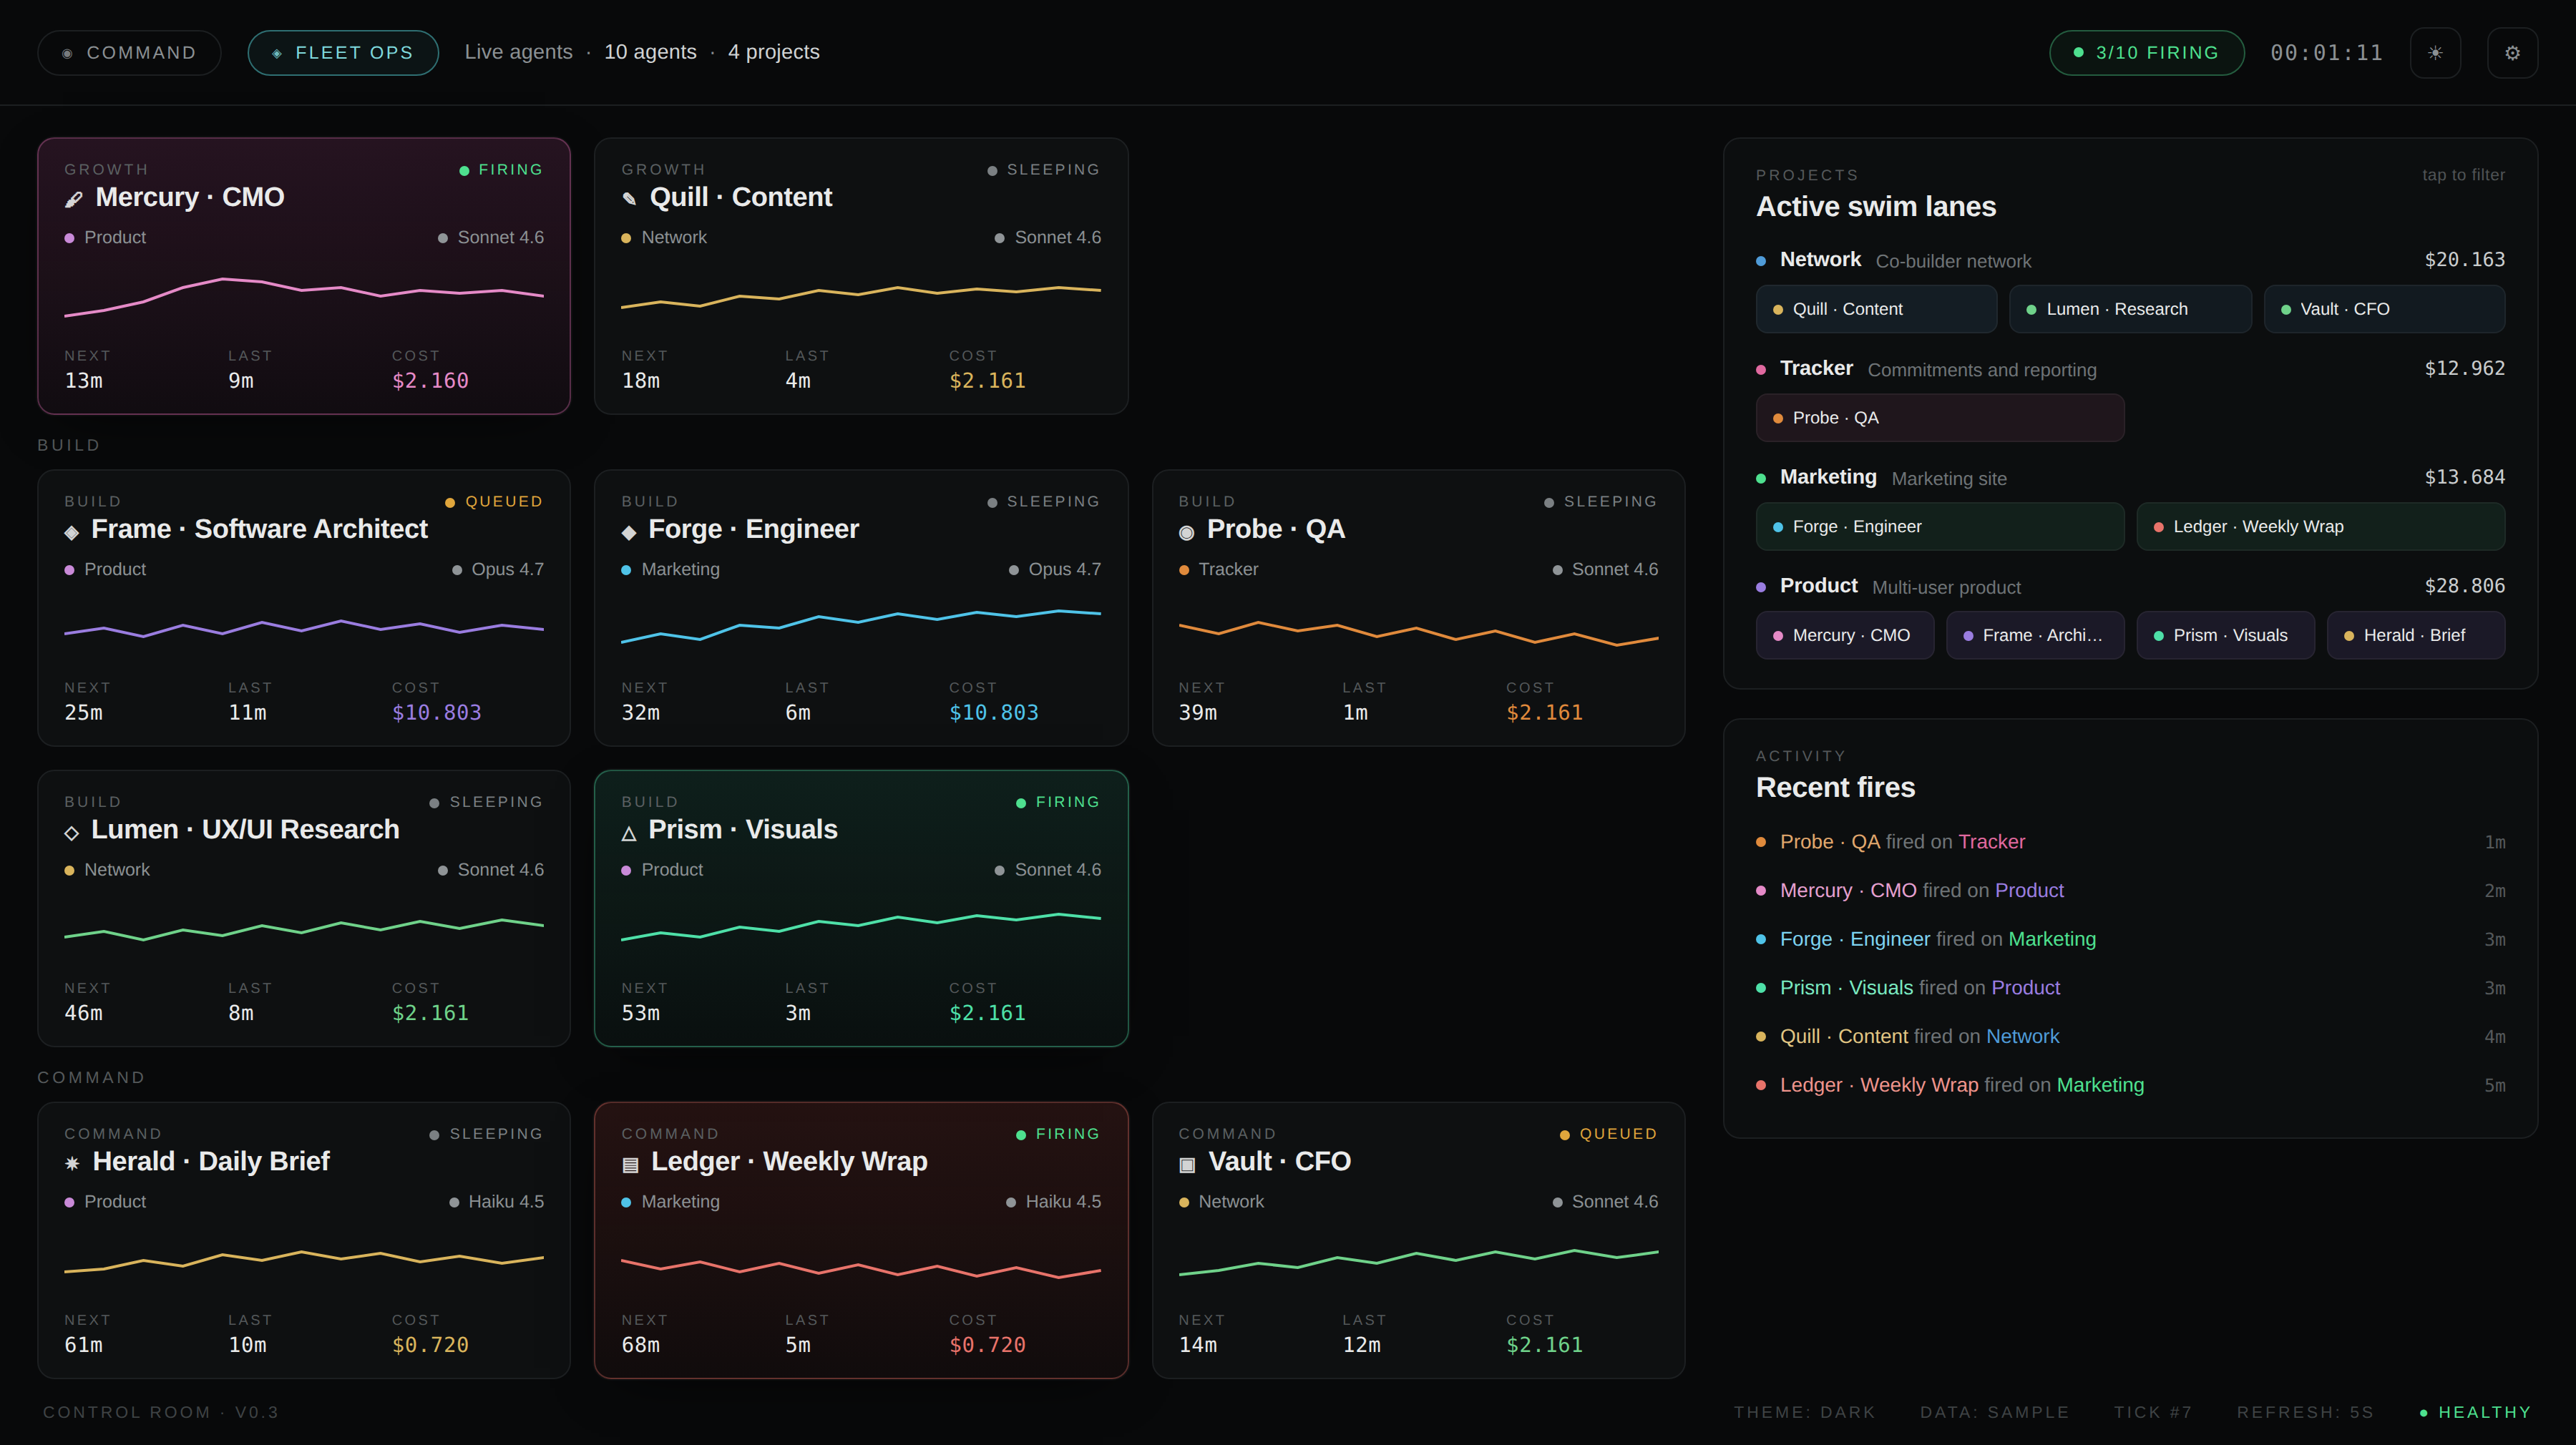This screenshot has height=1445, width=2576.
Task: Select the Forge · Engineer chip in Marketing lane
Action: [x=1940, y=527]
